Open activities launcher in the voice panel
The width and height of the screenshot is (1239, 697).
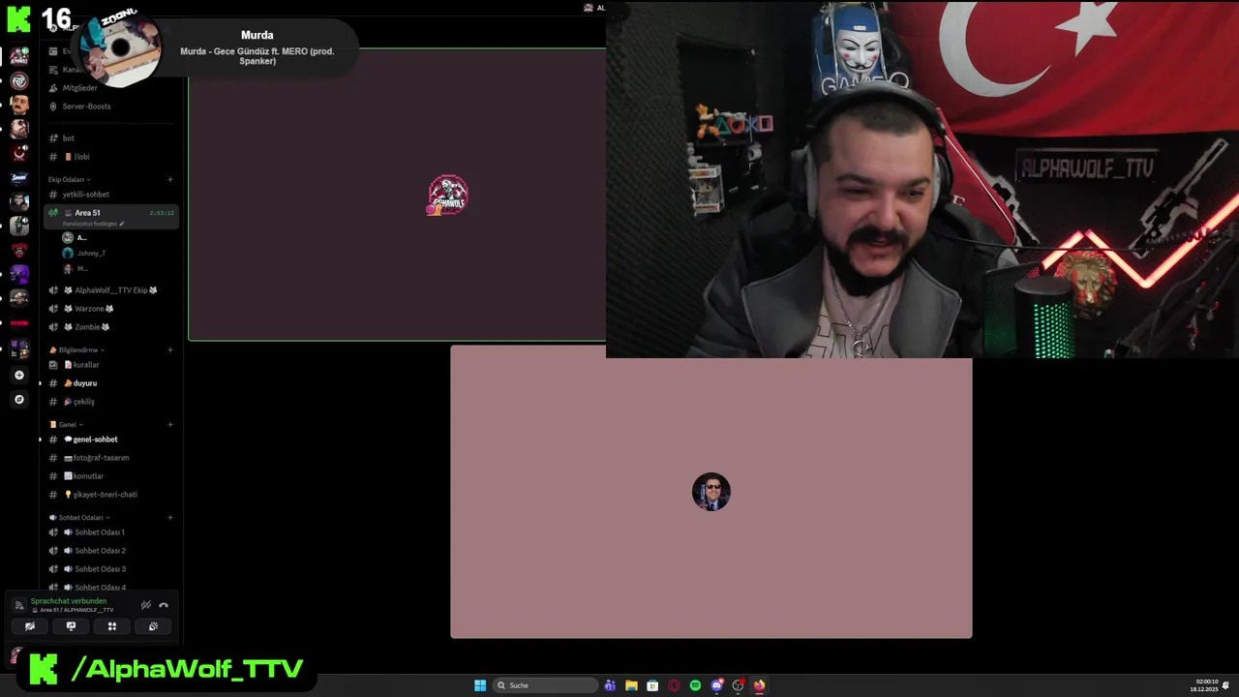click(112, 626)
